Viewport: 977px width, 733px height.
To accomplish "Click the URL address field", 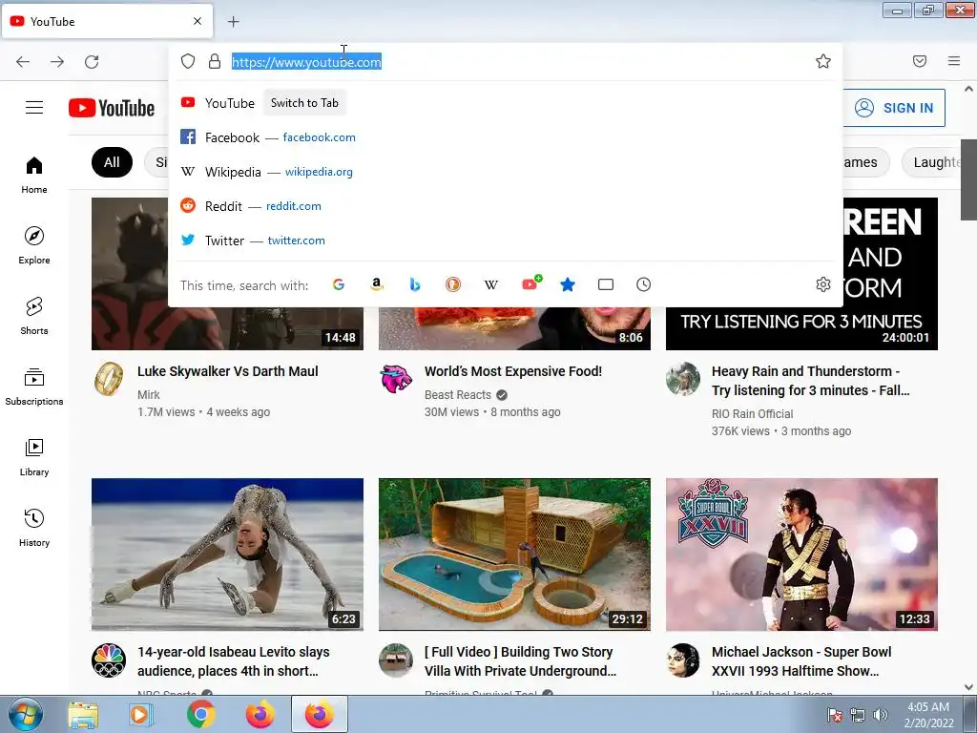I will tap(505, 62).
